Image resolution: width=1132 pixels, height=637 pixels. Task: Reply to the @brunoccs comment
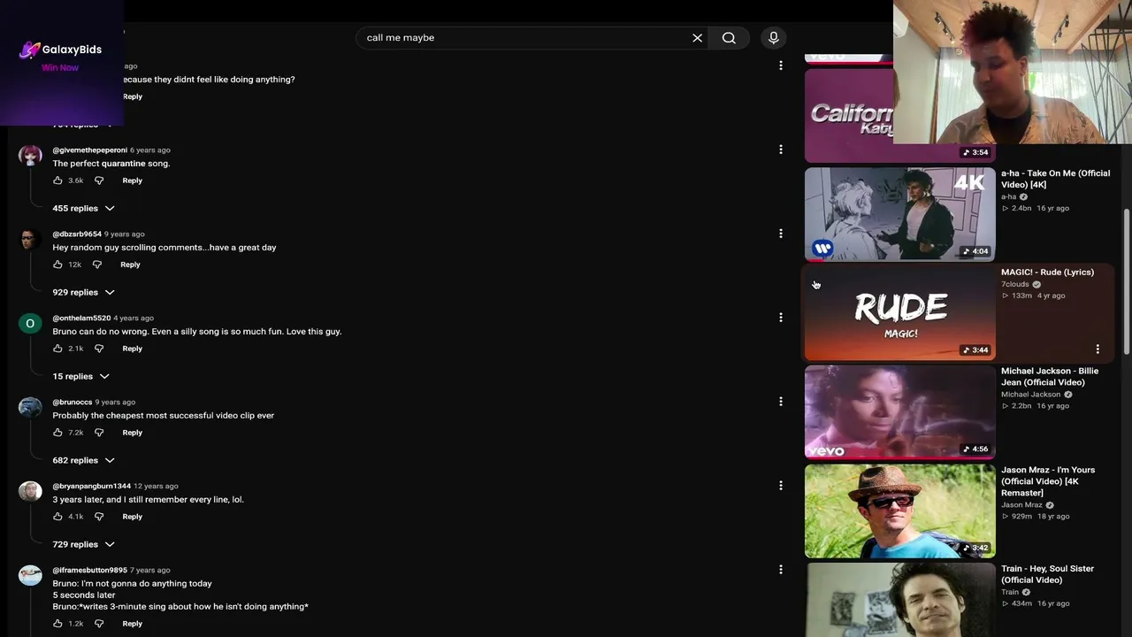pos(132,433)
